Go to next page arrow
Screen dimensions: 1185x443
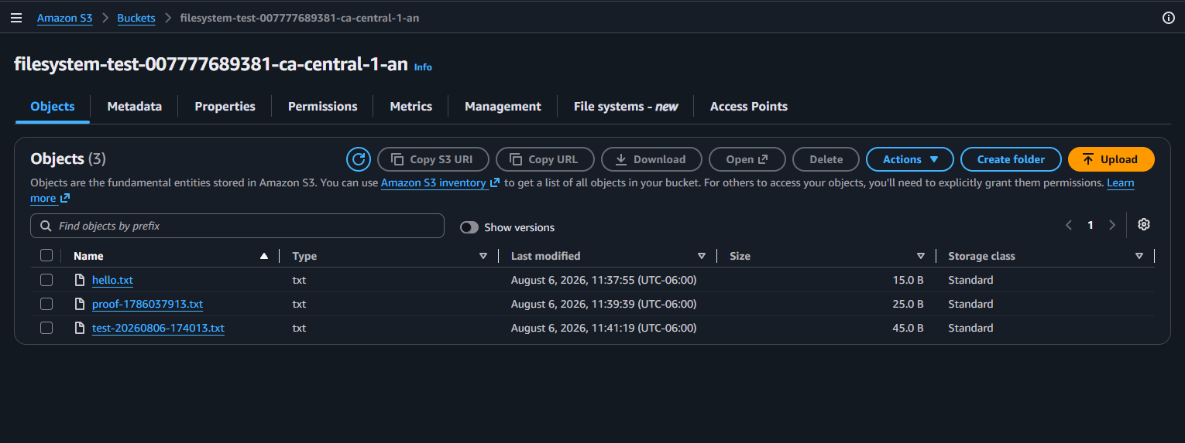(1112, 225)
